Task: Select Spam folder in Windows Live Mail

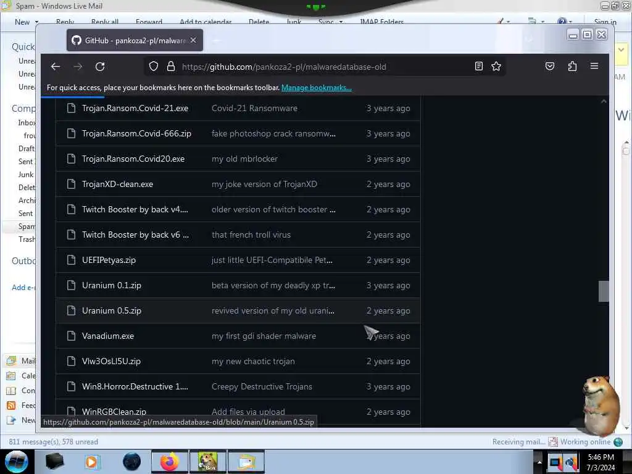Action: [x=27, y=227]
